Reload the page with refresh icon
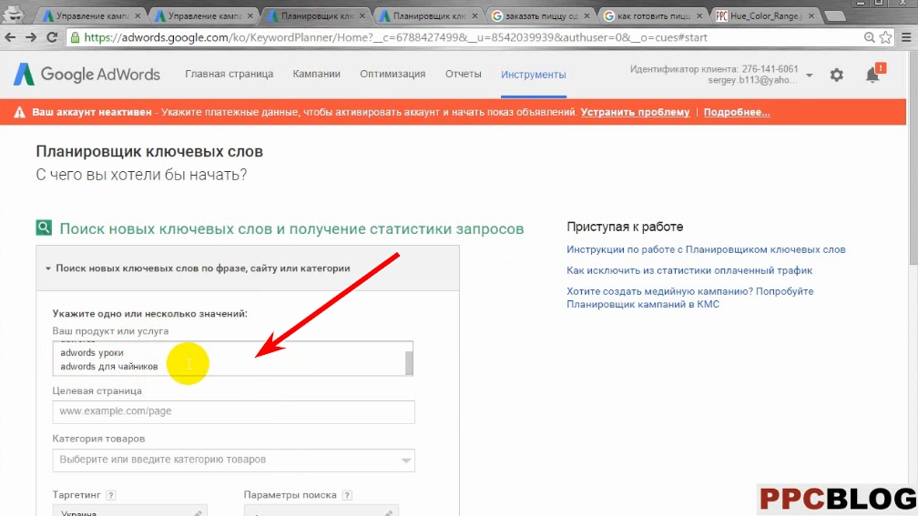918x516 pixels. tap(52, 37)
